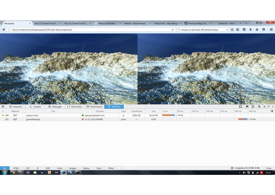Switch to the Inspector tab
The image size is (275, 195).
click(x=15, y=107)
